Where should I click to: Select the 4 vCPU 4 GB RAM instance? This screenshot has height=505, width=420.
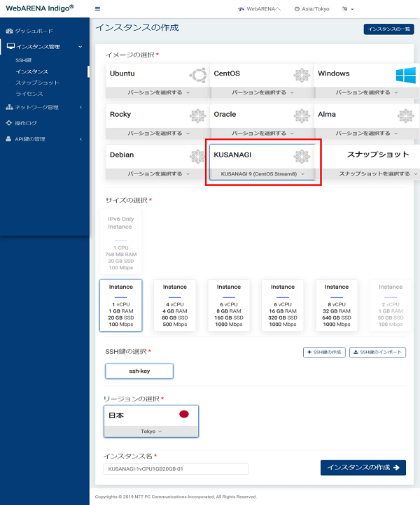tap(175, 305)
